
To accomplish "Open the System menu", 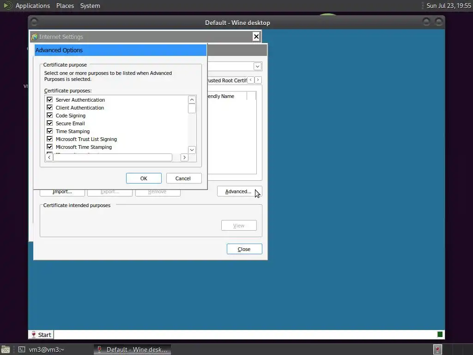I will [x=90, y=6].
